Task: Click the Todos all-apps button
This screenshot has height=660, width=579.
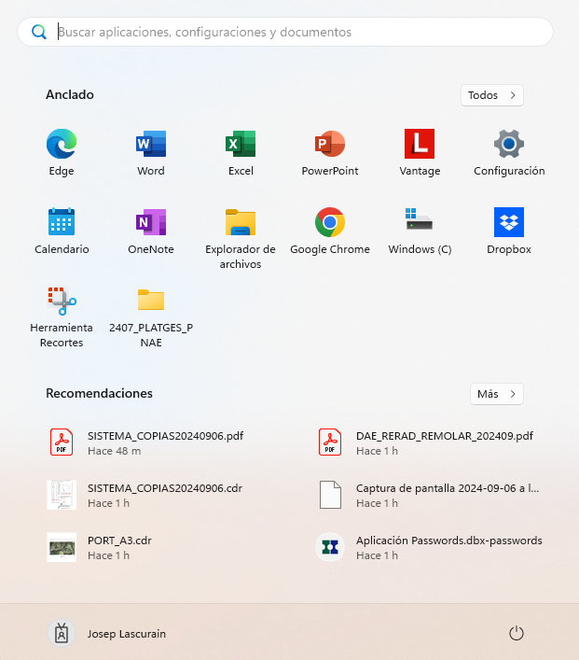Action: (x=492, y=95)
